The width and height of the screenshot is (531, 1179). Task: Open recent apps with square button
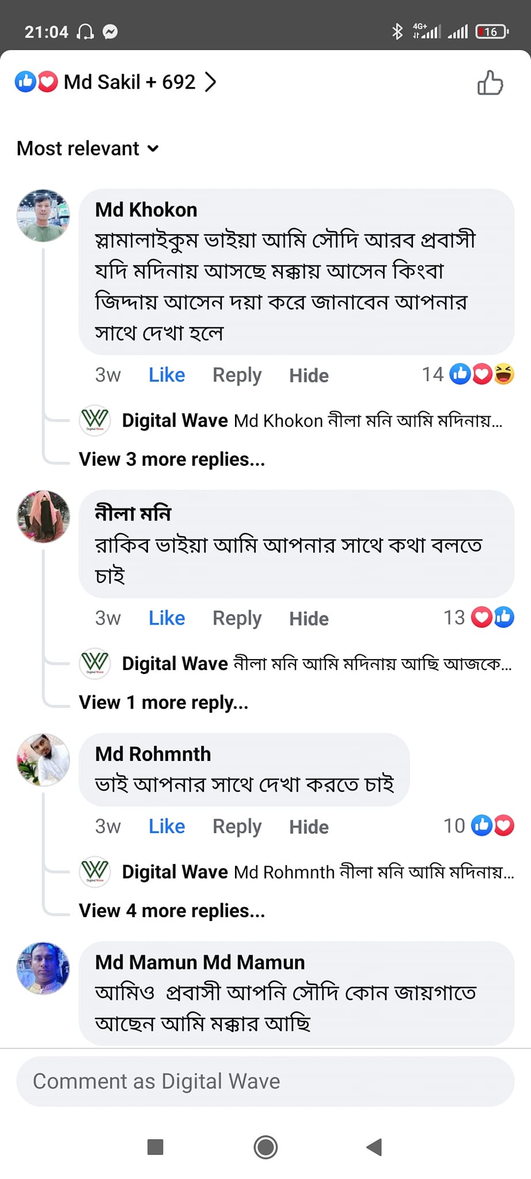[x=155, y=1147]
